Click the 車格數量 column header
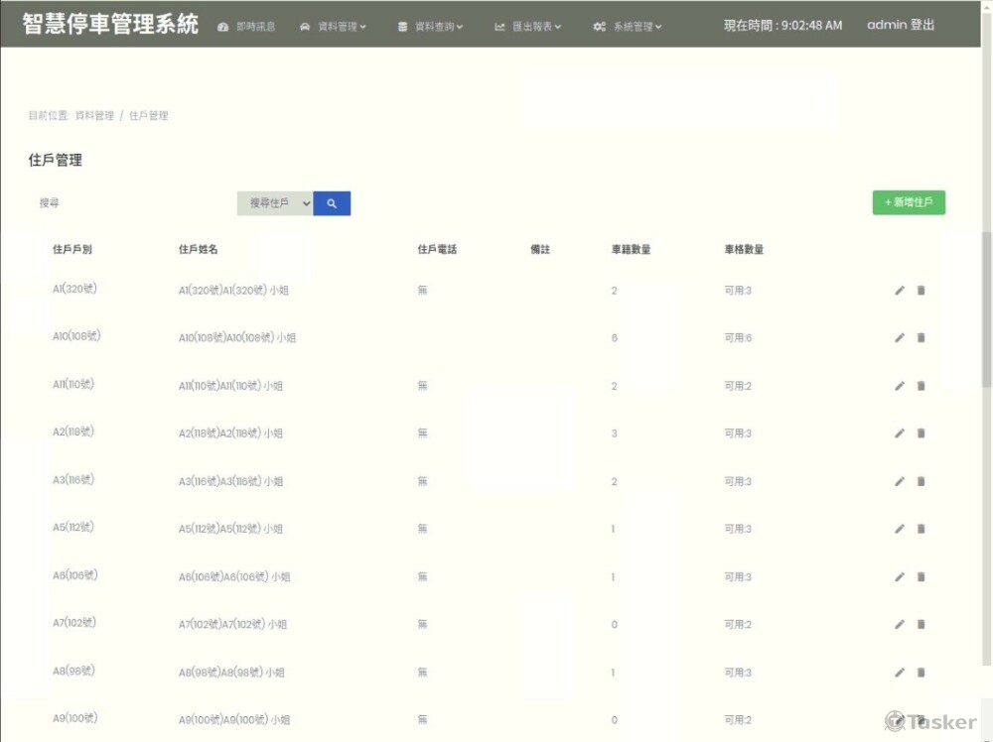 pos(744,249)
